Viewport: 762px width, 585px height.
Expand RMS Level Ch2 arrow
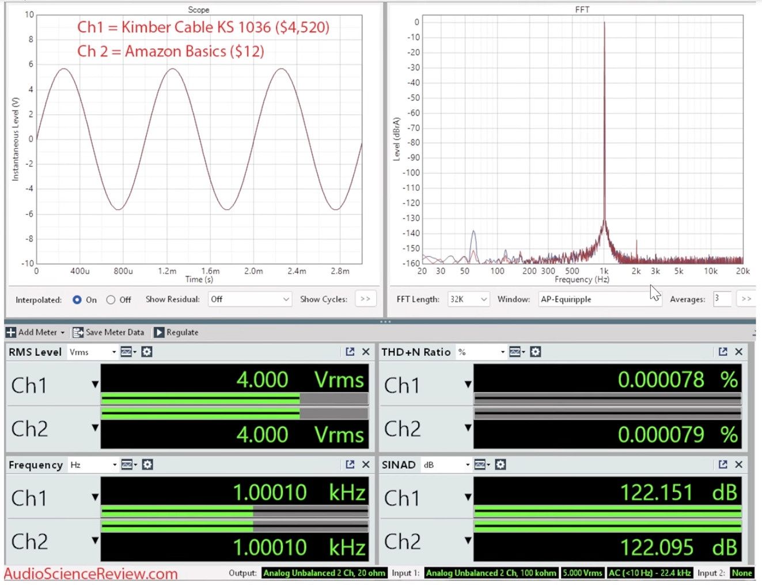(x=95, y=428)
